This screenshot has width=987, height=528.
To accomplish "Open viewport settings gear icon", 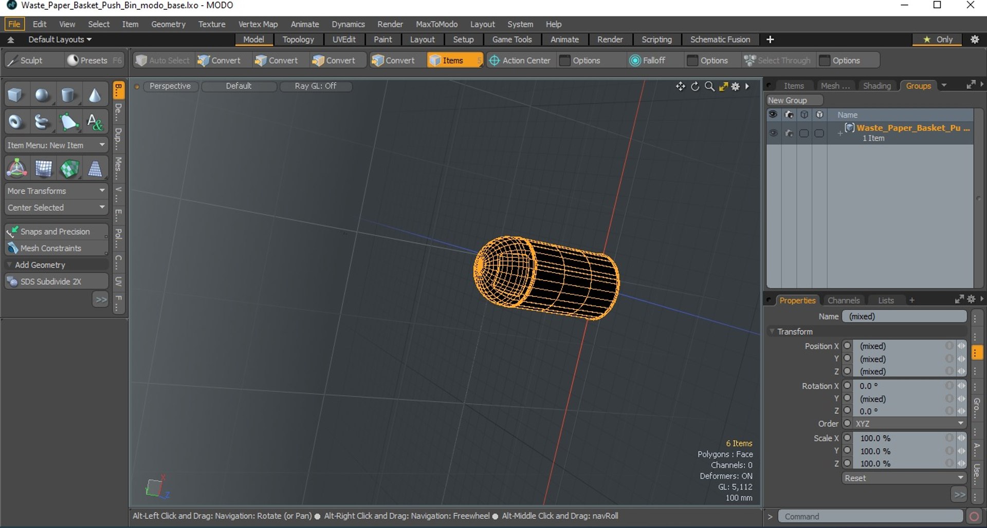I will 736,86.
